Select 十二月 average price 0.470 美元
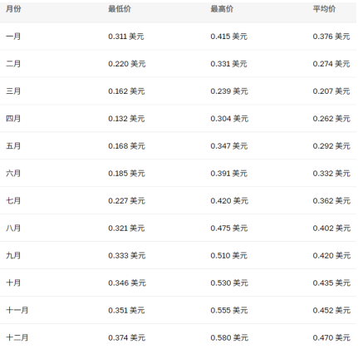358x349 pixels. pyautogui.click(x=331, y=337)
